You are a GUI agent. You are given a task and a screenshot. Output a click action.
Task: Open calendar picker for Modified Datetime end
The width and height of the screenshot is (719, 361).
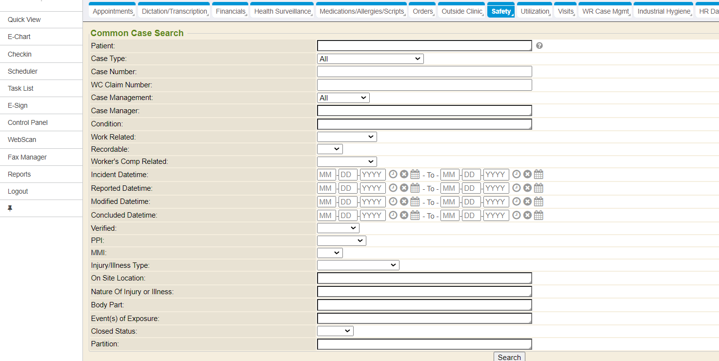539,201
